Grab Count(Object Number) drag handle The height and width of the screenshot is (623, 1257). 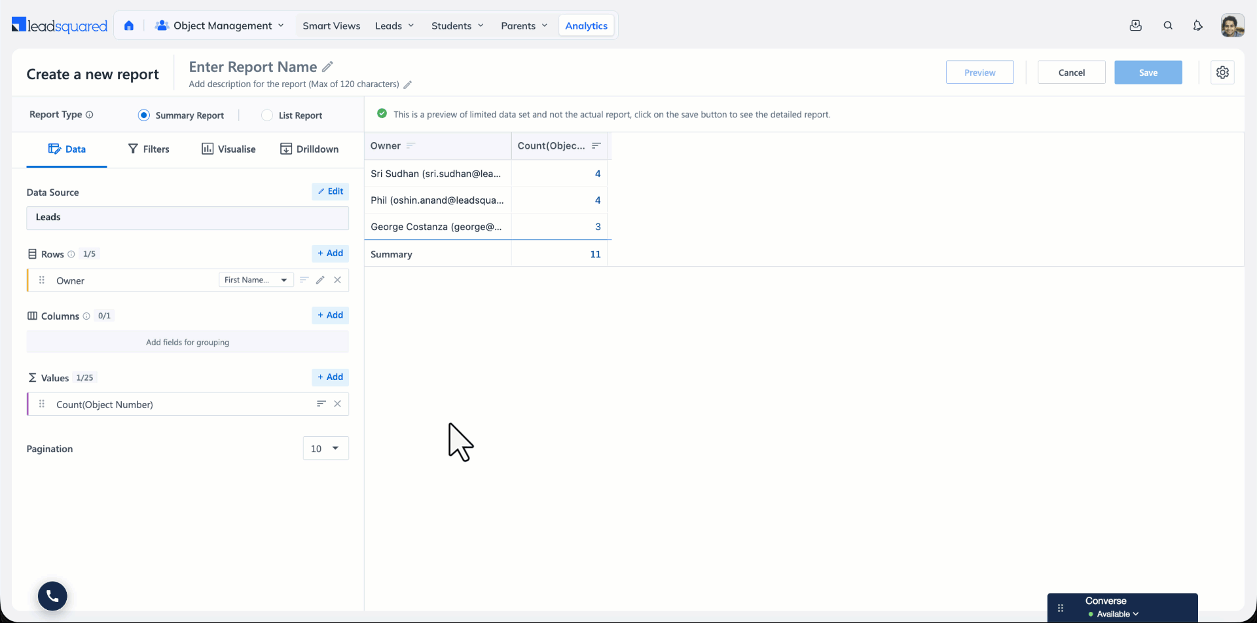(42, 404)
